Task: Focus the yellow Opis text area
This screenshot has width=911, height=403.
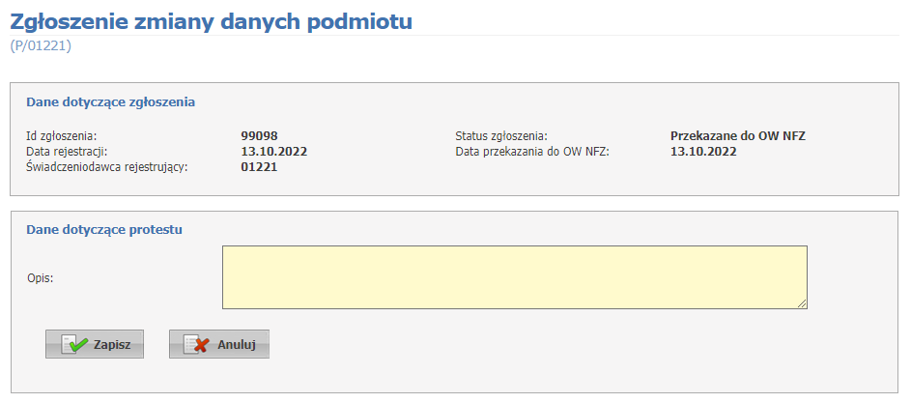Action: point(515,277)
